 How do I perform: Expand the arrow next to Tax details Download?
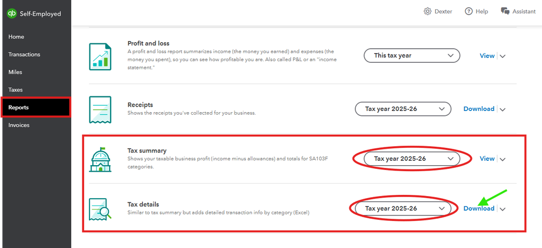click(x=502, y=209)
